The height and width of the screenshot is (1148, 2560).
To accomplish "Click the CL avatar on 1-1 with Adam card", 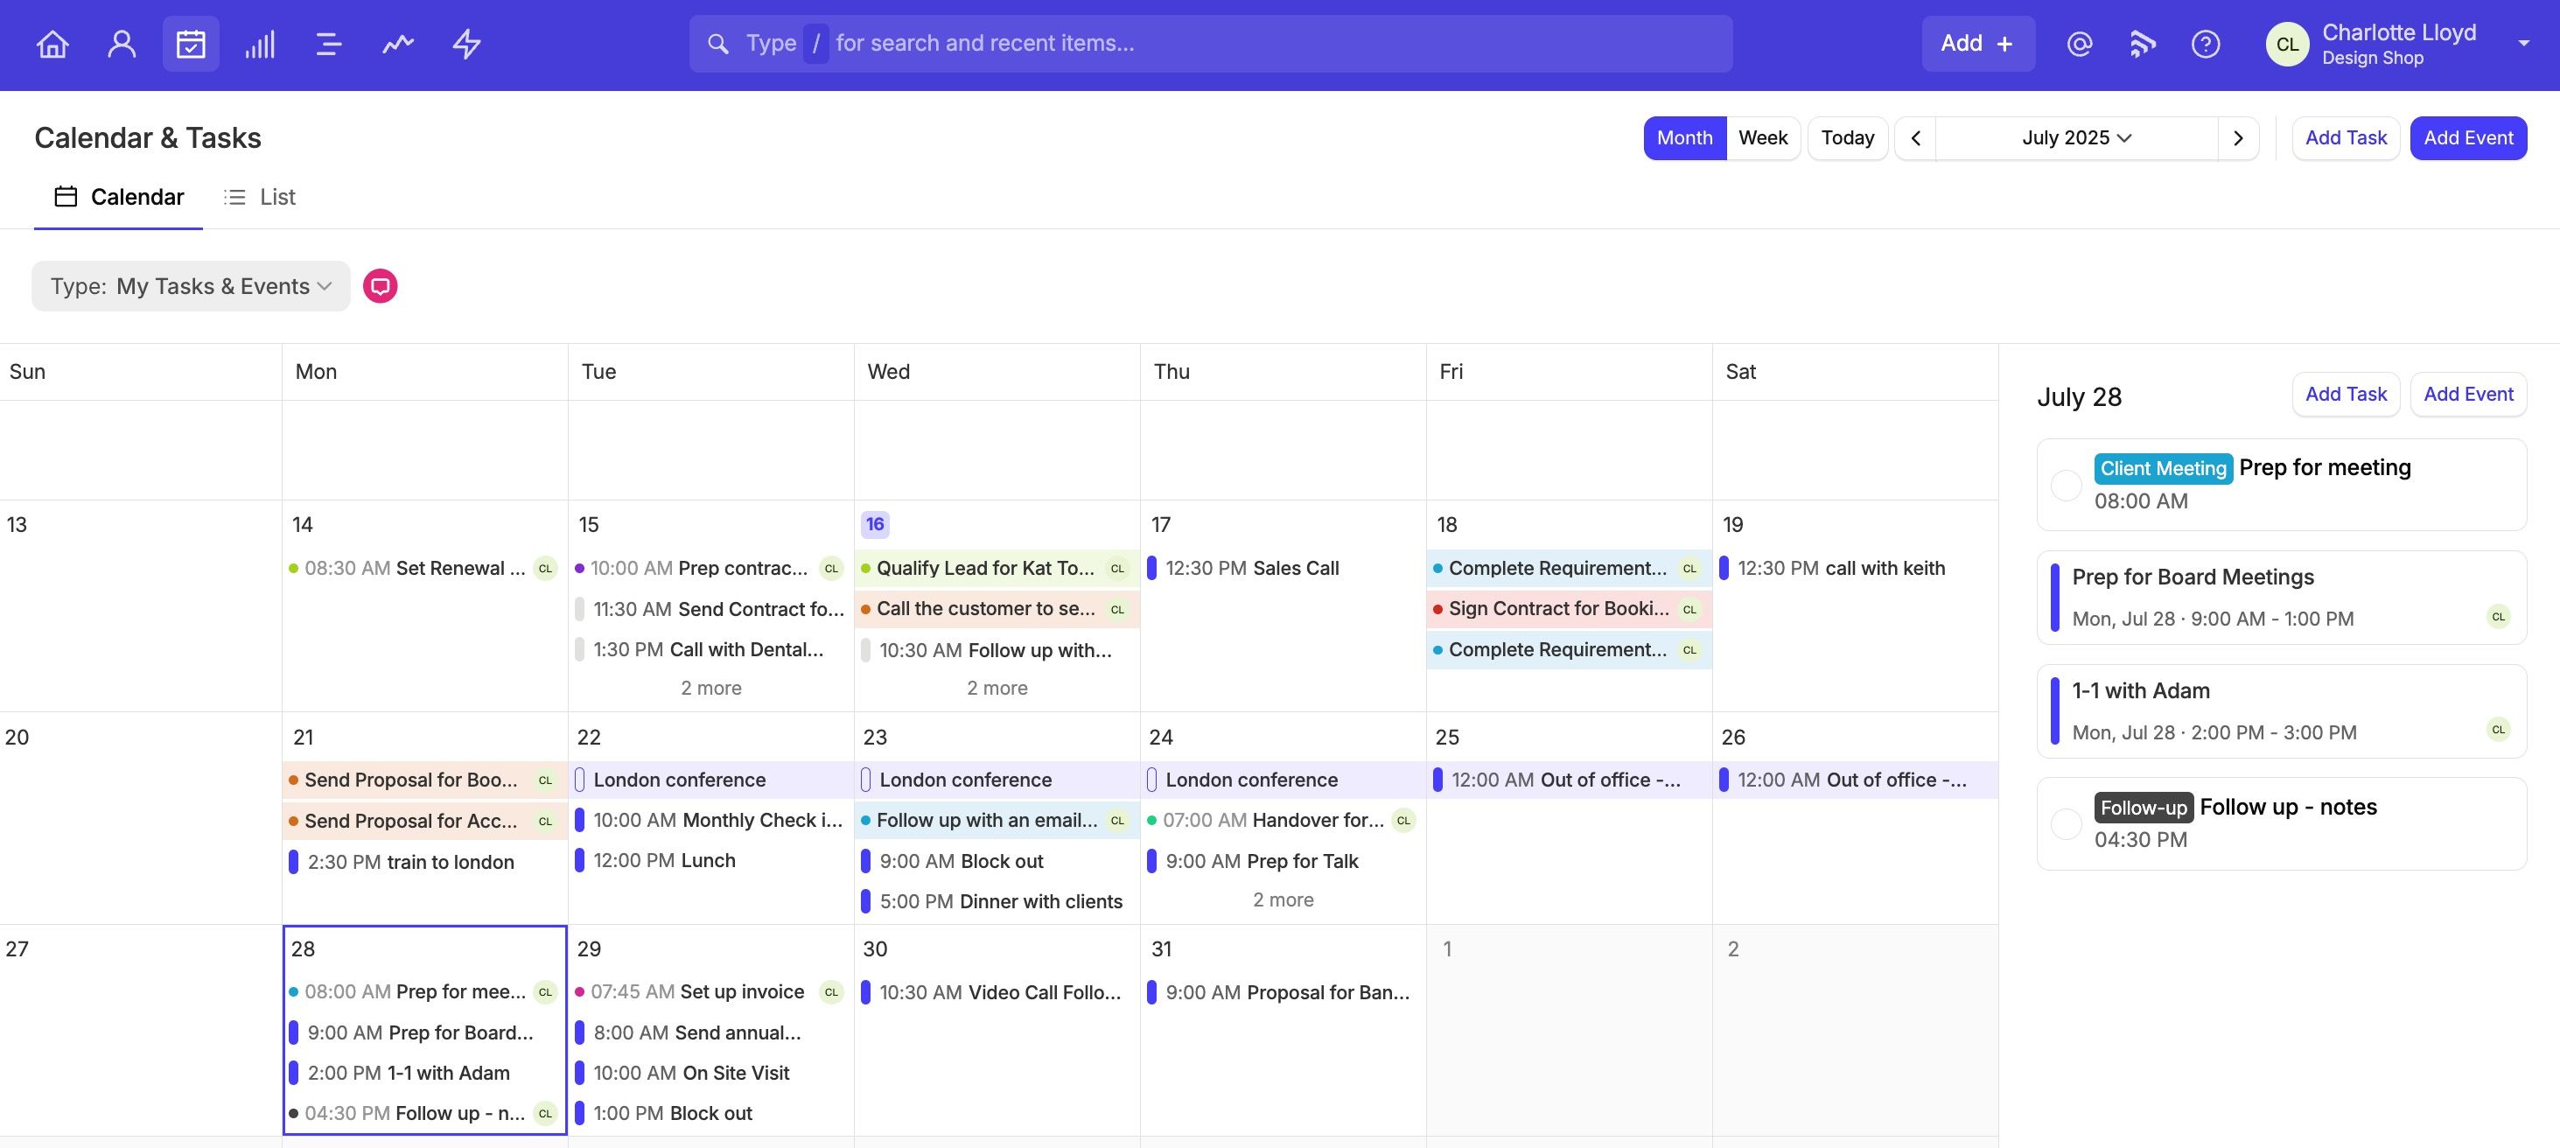I will 2497,730.
